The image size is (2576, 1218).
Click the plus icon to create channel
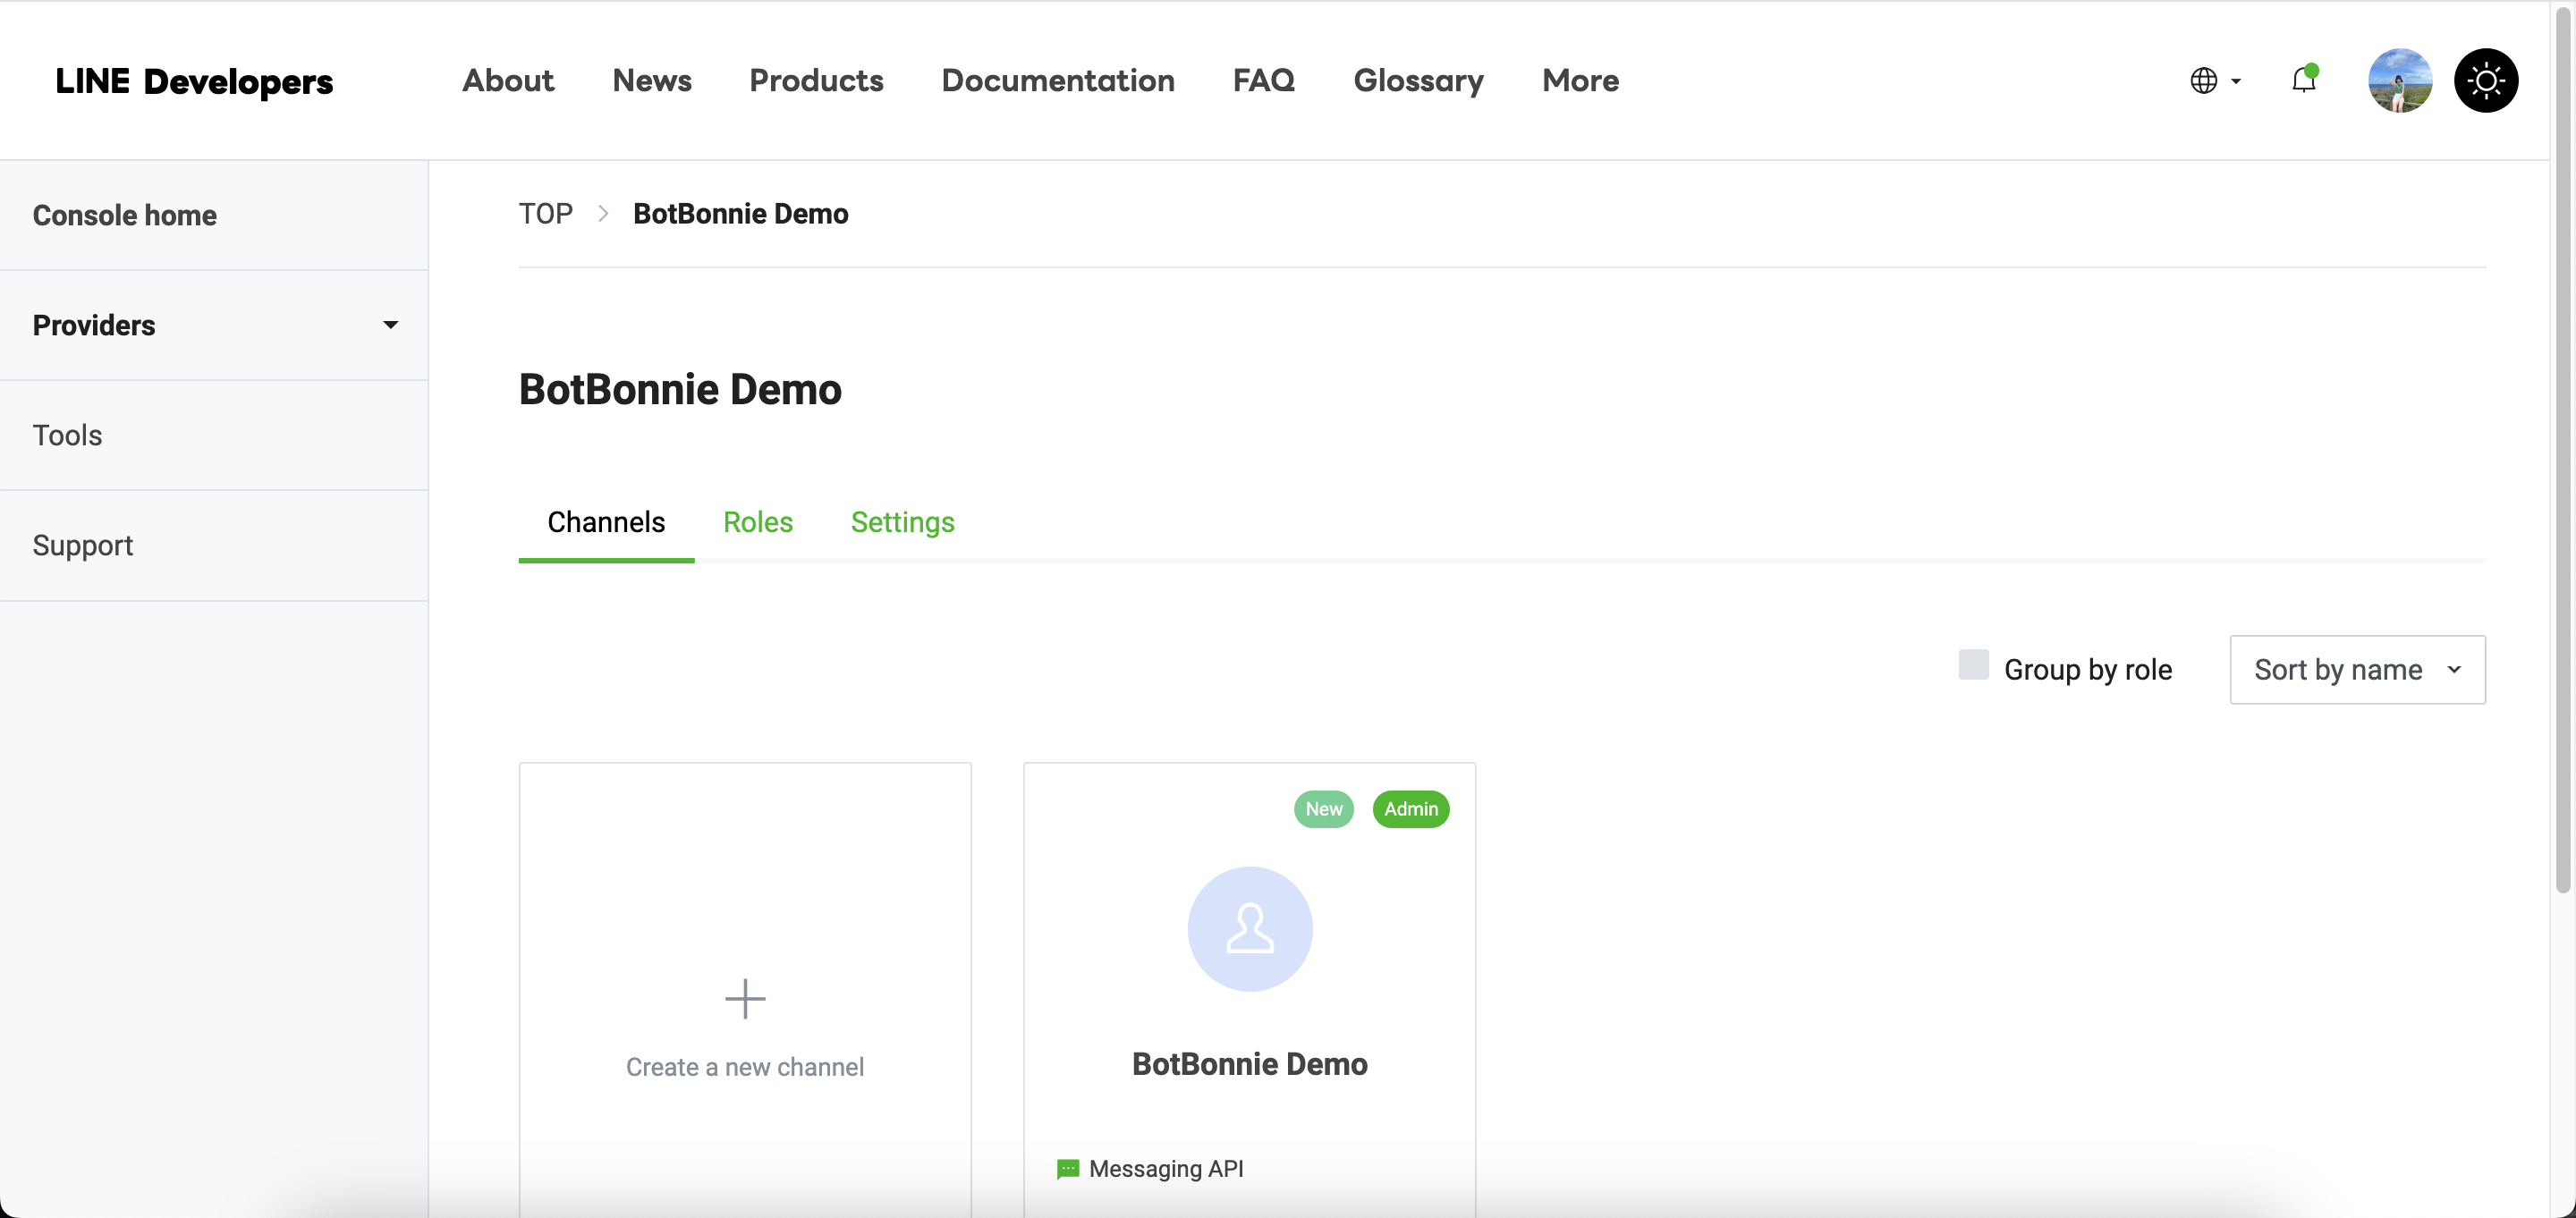tap(745, 998)
